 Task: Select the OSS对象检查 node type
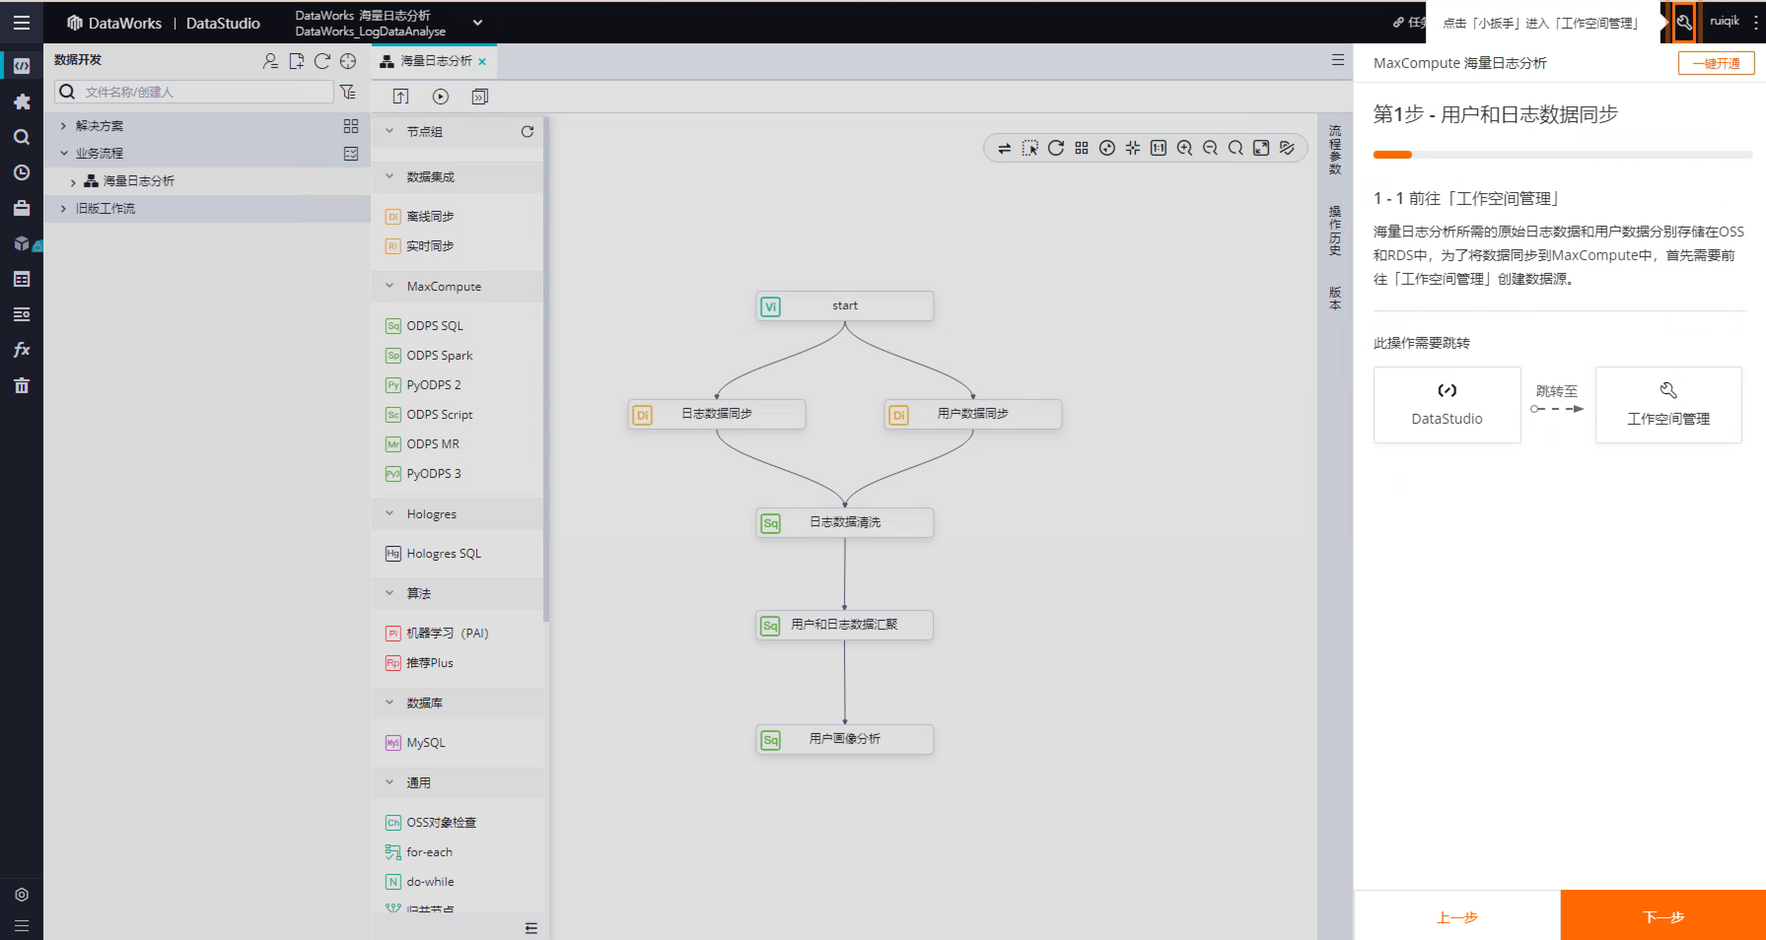(x=430, y=822)
